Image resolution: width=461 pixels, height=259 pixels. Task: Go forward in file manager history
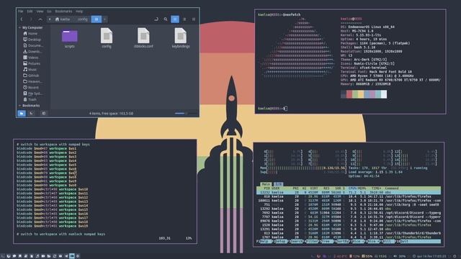(31, 19)
